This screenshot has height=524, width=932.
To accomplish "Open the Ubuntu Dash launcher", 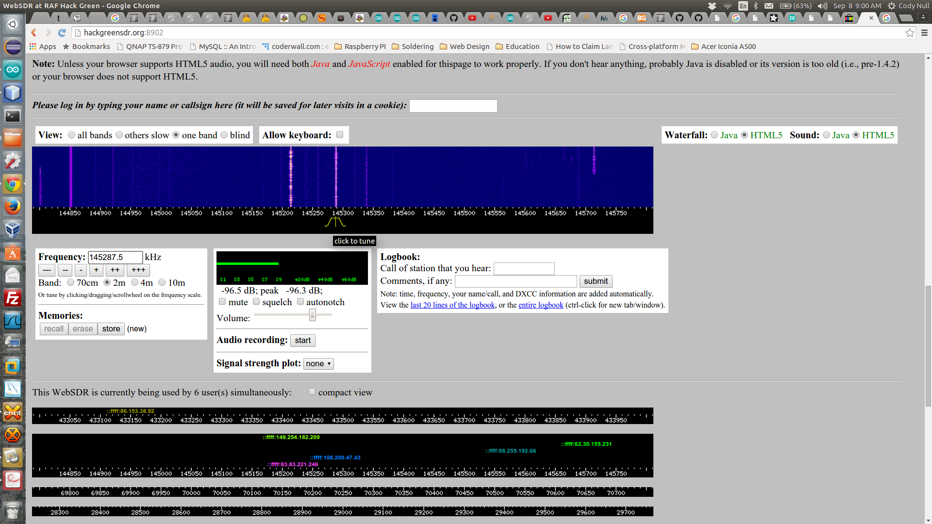I will tap(13, 24).
